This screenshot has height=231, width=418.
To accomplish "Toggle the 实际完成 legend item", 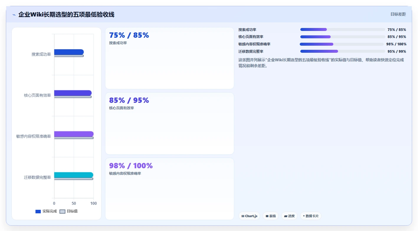I will (46, 211).
